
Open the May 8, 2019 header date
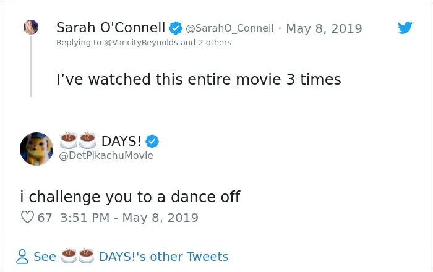(324, 28)
